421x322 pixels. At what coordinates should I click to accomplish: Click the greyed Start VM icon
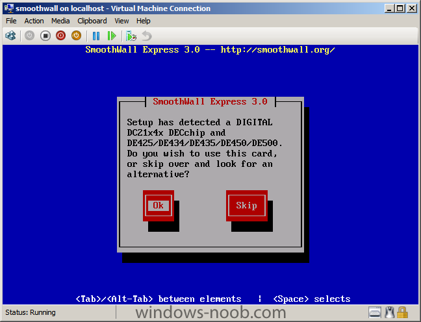[29, 36]
